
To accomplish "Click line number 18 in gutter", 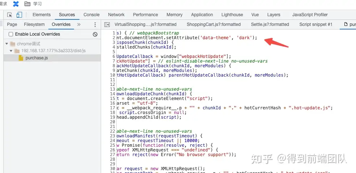I will point(113,113).
